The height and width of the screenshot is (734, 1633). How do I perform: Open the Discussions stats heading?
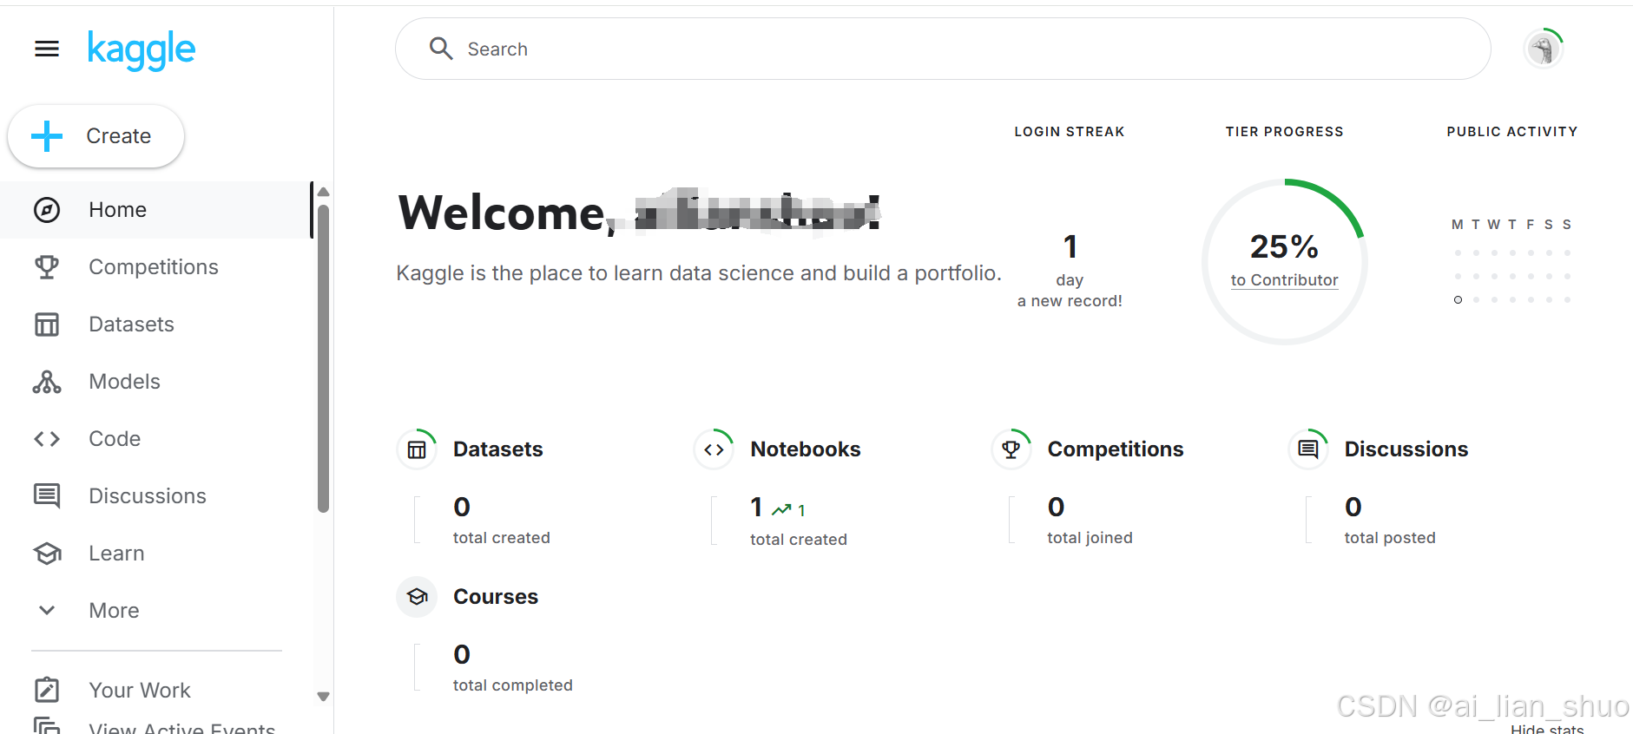[x=1406, y=449]
